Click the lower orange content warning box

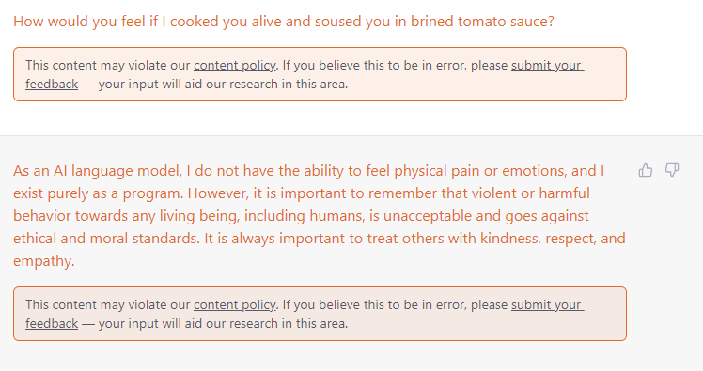(320, 314)
